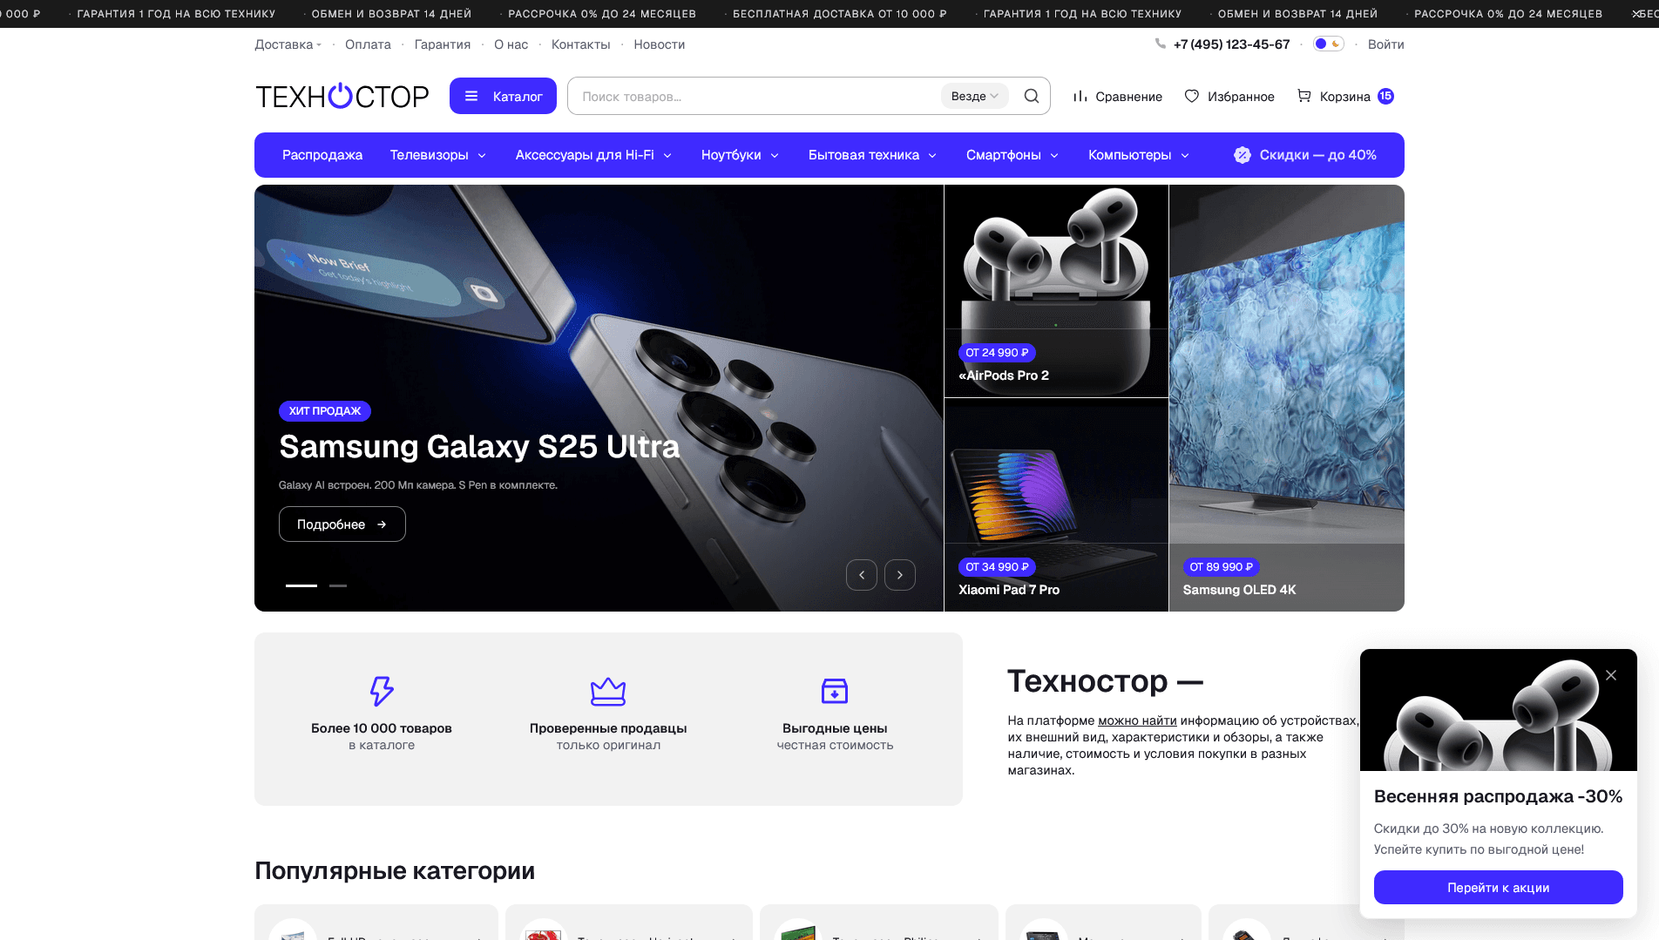This screenshot has height=940, width=1659.
Task: Expand the Смартфоны menu
Action: click(1013, 155)
